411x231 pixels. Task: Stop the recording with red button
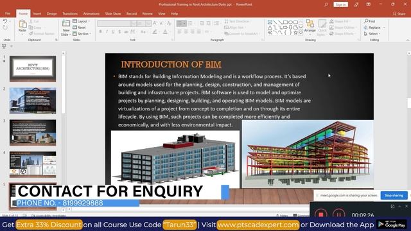click(321, 214)
